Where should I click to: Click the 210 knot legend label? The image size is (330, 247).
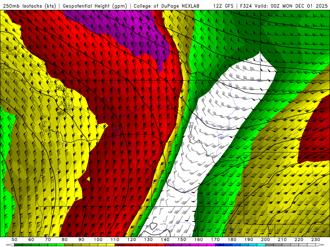tap(282, 240)
